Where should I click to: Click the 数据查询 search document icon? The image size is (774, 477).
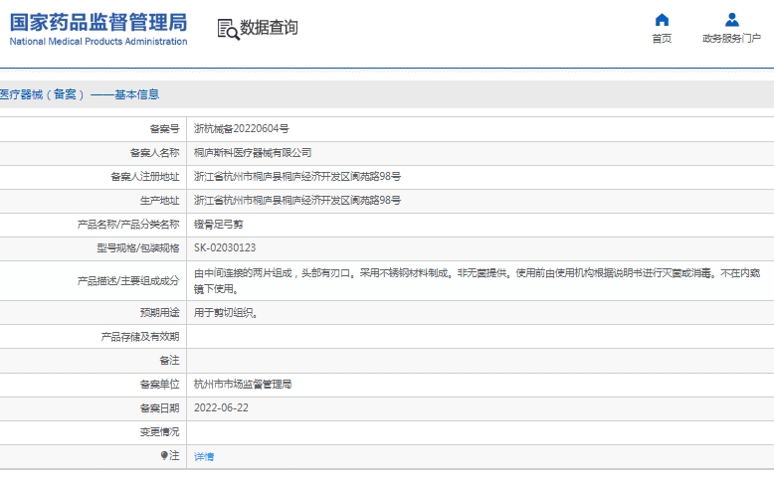pos(228,29)
